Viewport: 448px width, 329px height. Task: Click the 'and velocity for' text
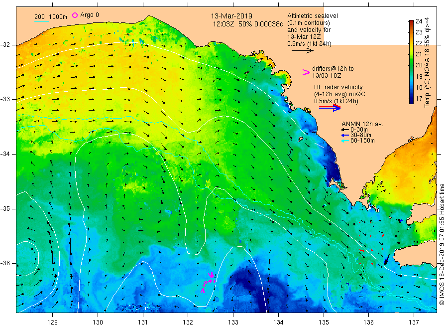309,30
